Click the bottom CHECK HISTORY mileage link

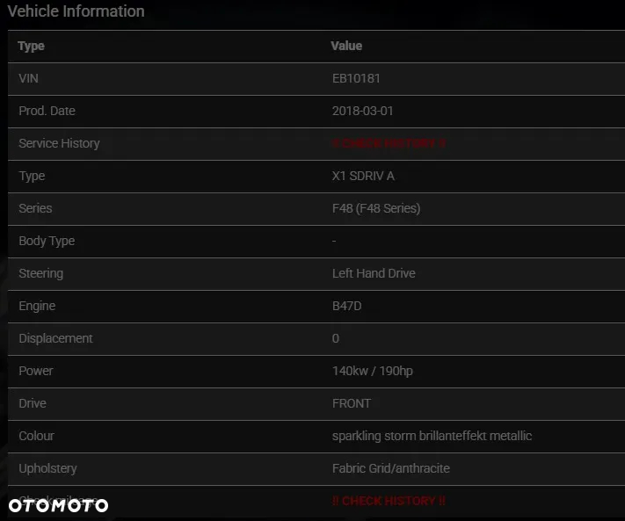pos(389,501)
